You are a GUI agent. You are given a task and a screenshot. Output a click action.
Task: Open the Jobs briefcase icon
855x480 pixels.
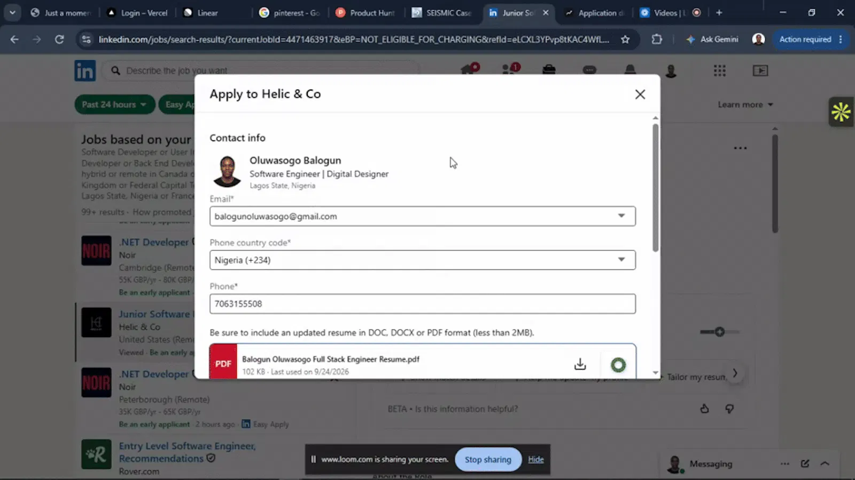[549, 70]
